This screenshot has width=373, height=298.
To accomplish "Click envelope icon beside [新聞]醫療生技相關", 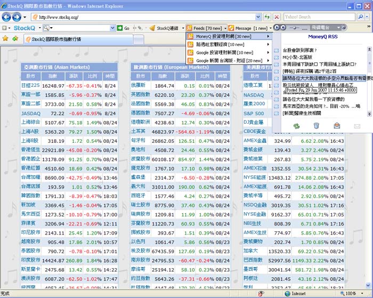I will pos(276,114).
